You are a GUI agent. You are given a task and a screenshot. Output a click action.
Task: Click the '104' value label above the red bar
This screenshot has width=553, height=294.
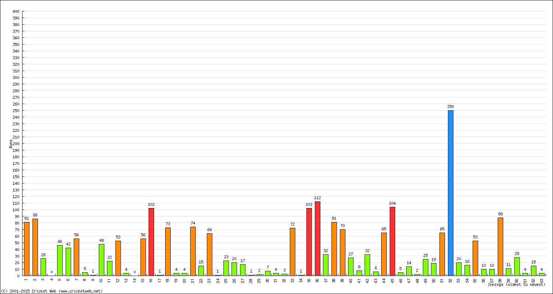392,203
